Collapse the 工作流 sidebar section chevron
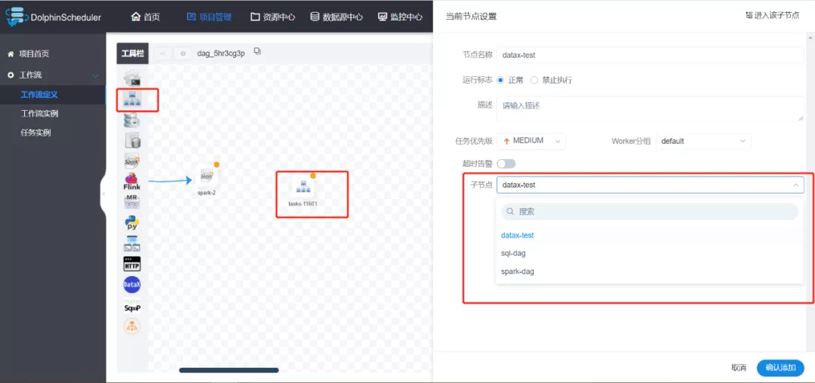Screen dimensions: 815x383 (x=96, y=75)
